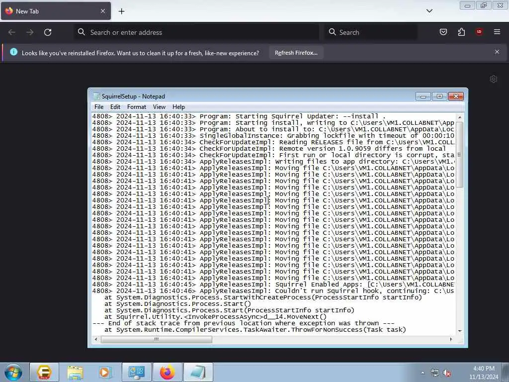The height and width of the screenshot is (382, 509).
Task: Open a new Firefox tab
Action: pos(121,11)
